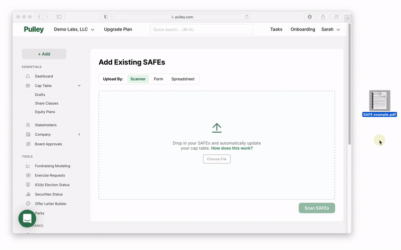Open the chat support bubble
This screenshot has width=401, height=250.
[x=27, y=218]
